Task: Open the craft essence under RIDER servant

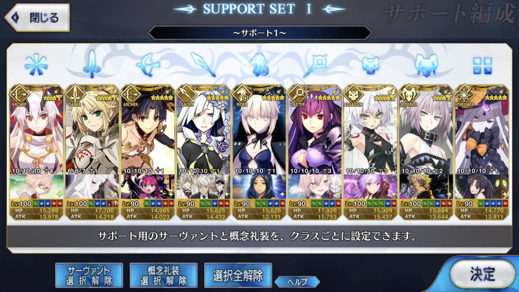Action: [259, 187]
